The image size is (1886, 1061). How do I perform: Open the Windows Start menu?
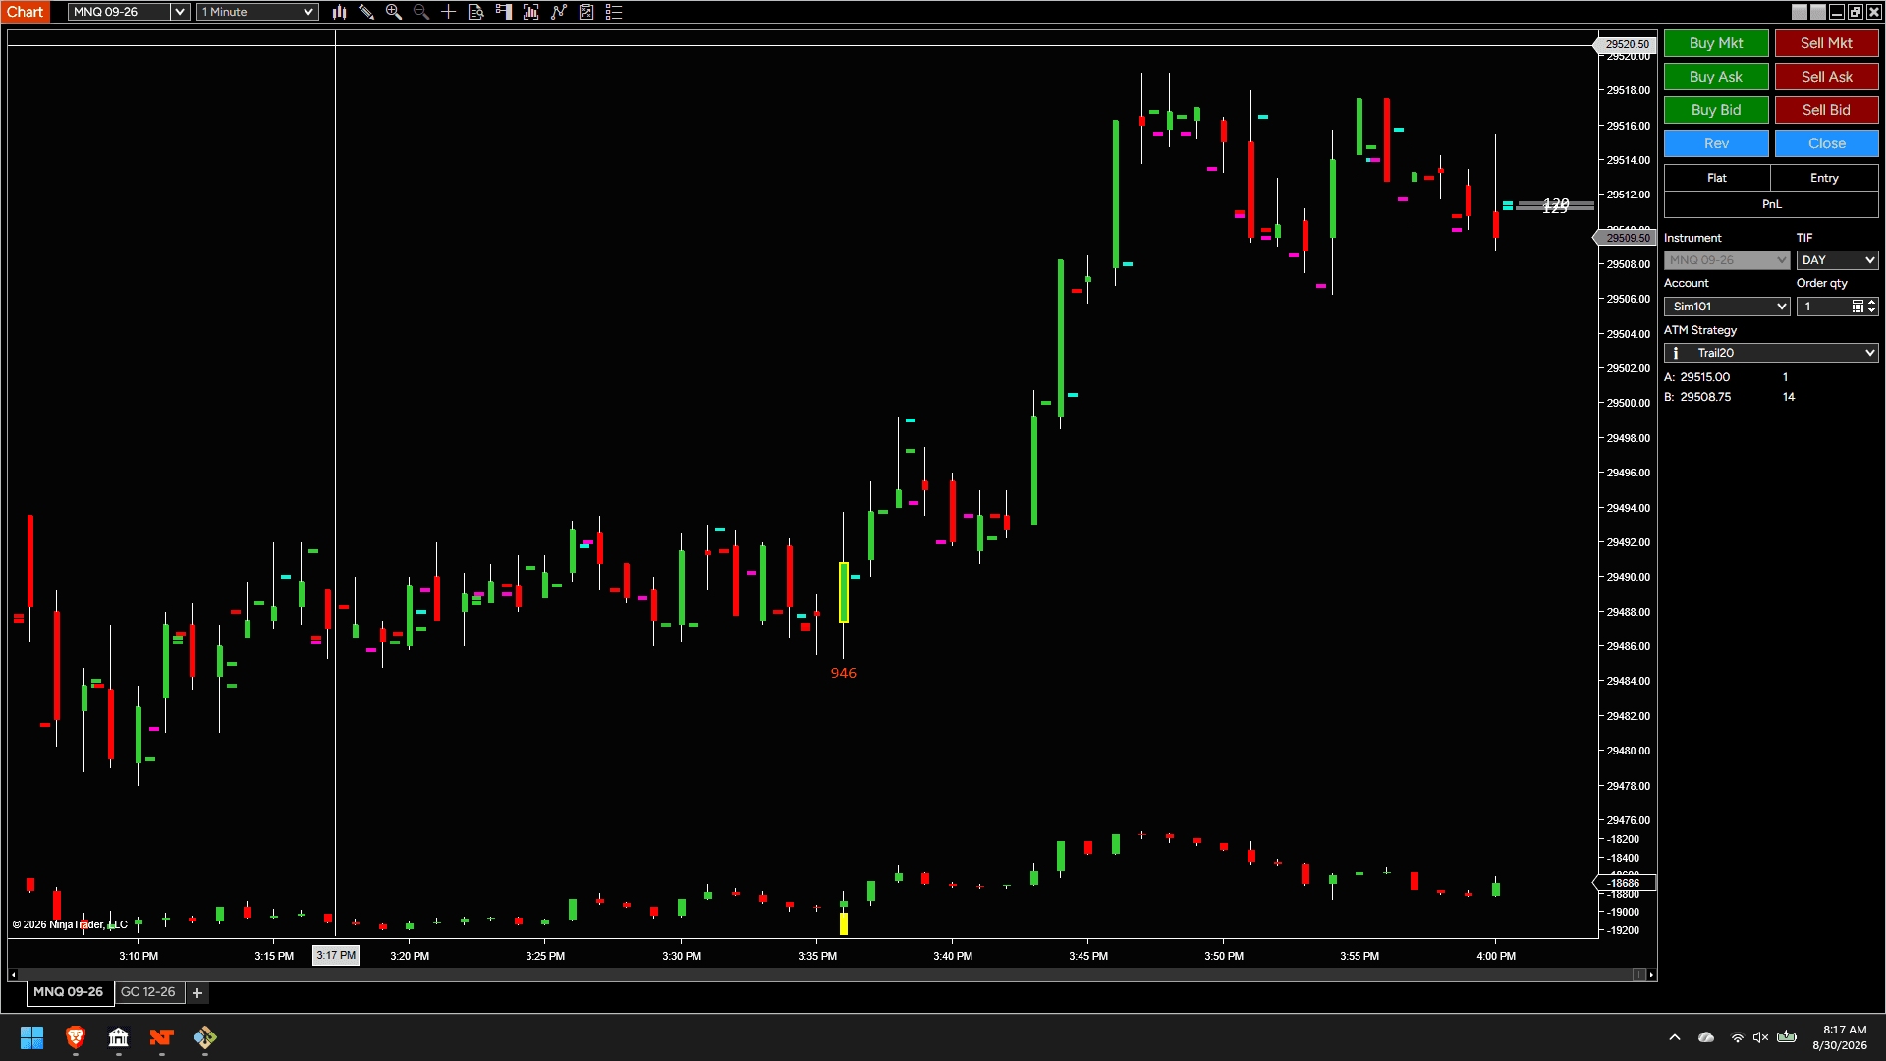[x=31, y=1037]
